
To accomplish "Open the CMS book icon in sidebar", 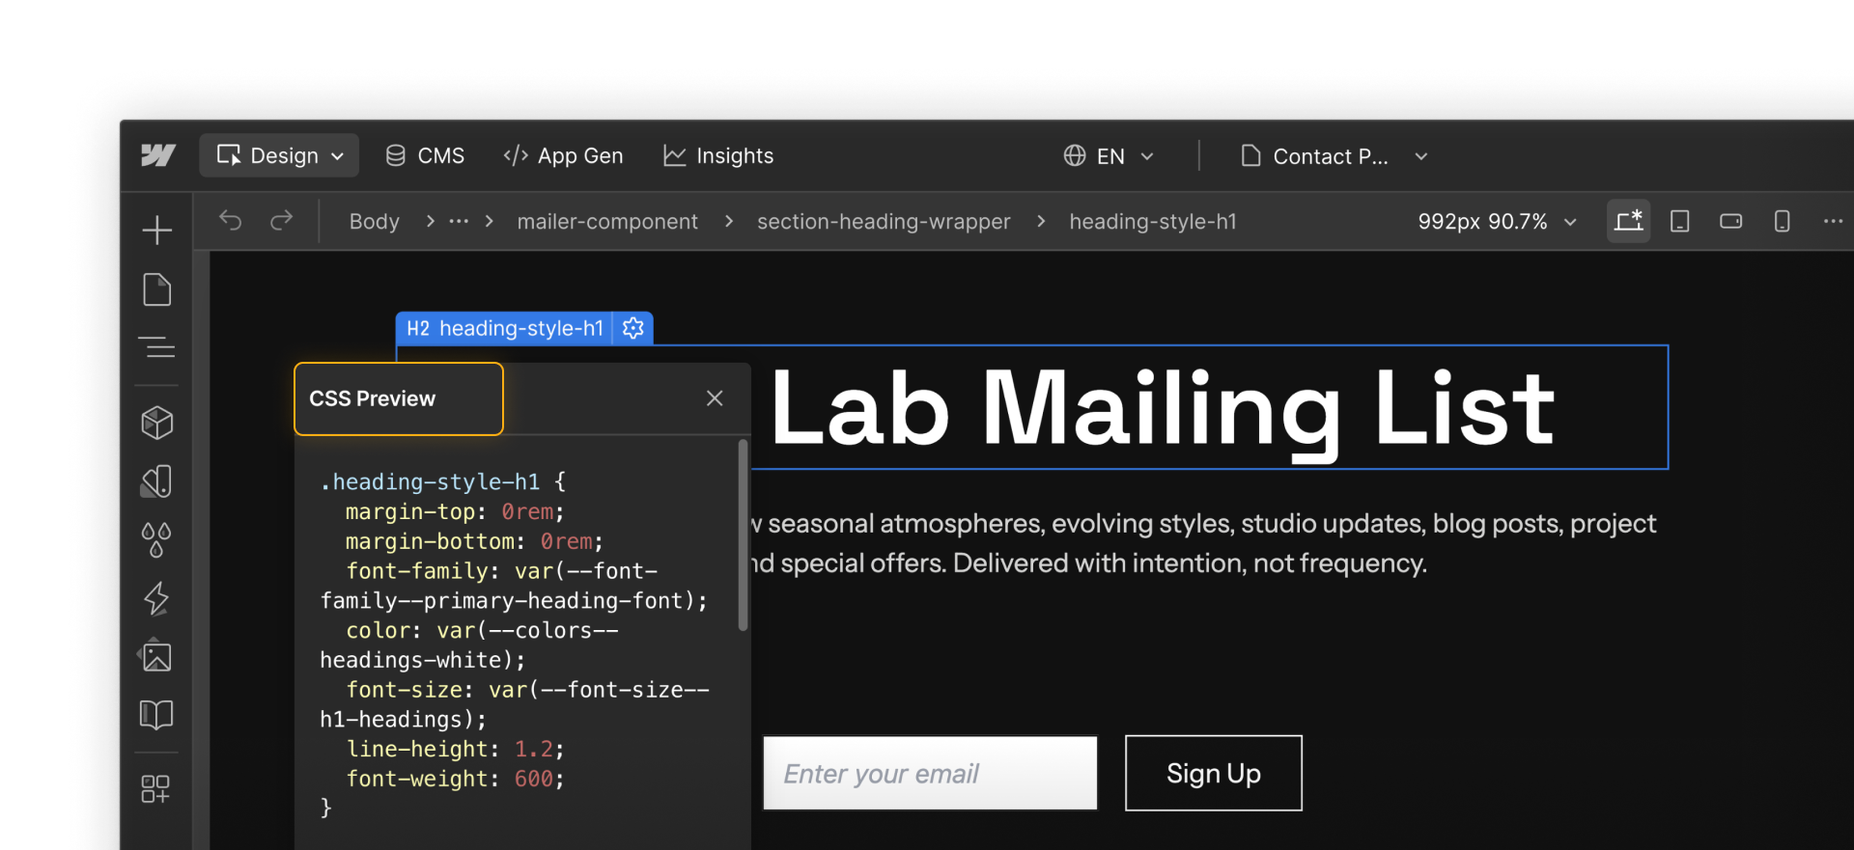I will (156, 715).
